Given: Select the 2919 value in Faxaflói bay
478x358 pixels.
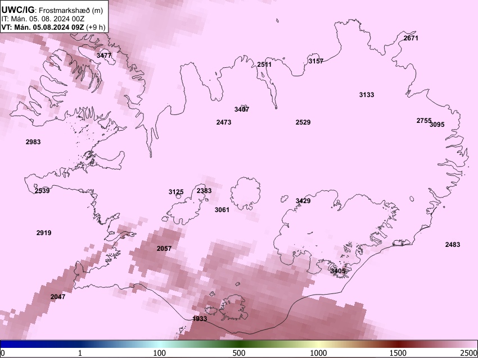Looking at the screenshot, I should (x=44, y=233).
